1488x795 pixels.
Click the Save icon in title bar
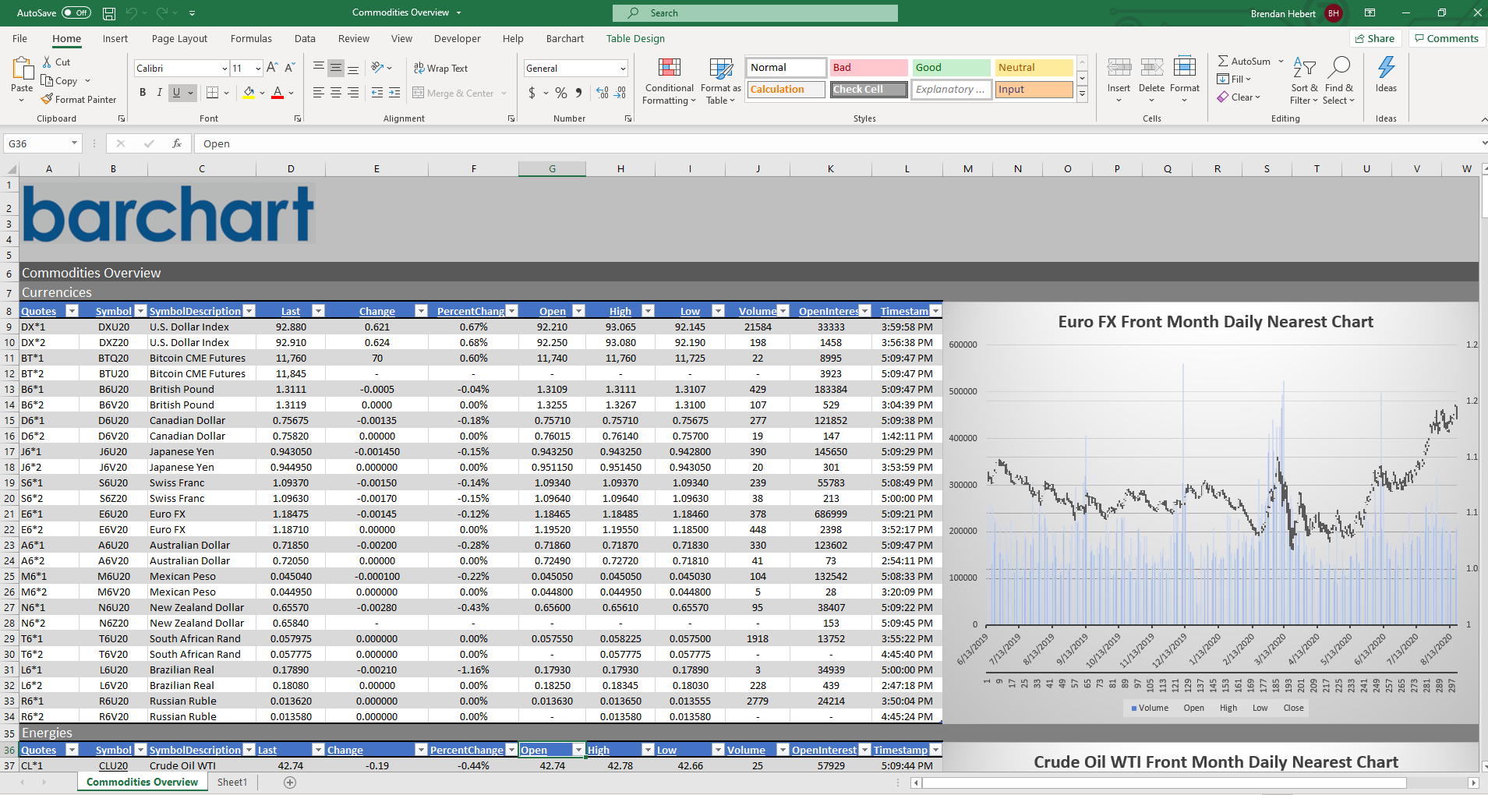[109, 13]
